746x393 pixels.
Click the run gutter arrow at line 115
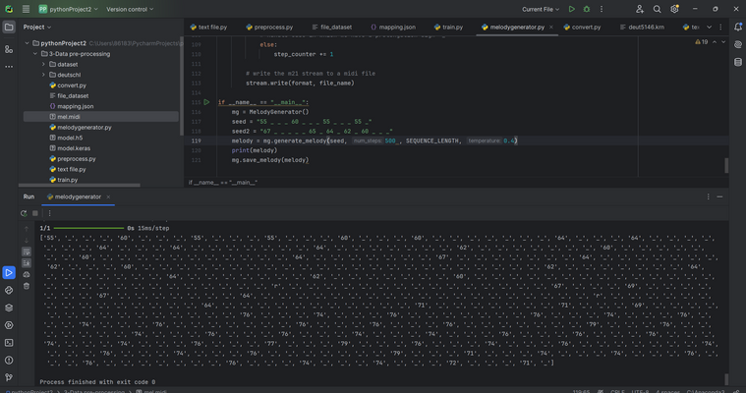coord(206,102)
